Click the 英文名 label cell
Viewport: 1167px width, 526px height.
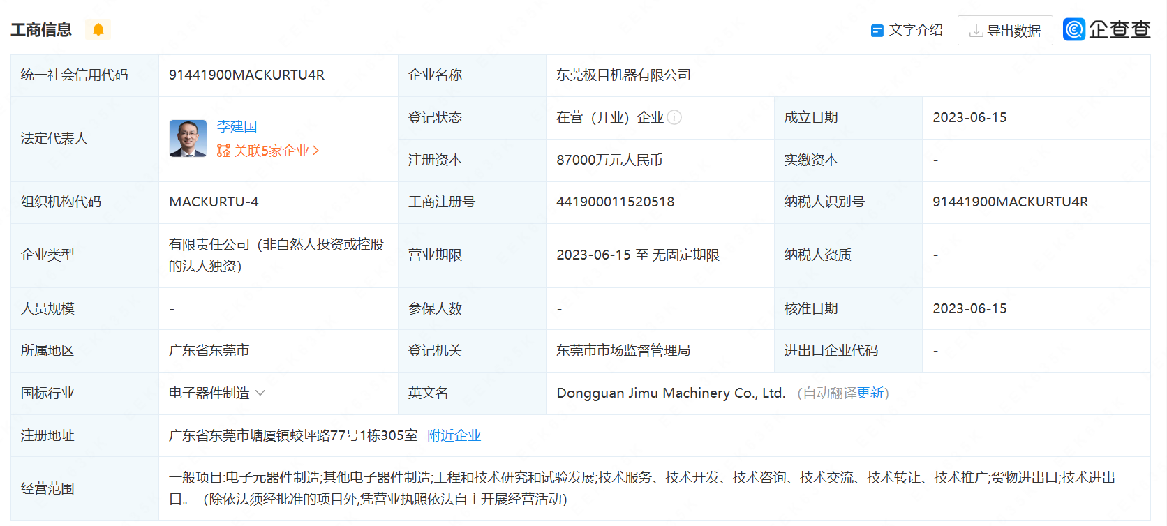pyautogui.click(x=472, y=393)
